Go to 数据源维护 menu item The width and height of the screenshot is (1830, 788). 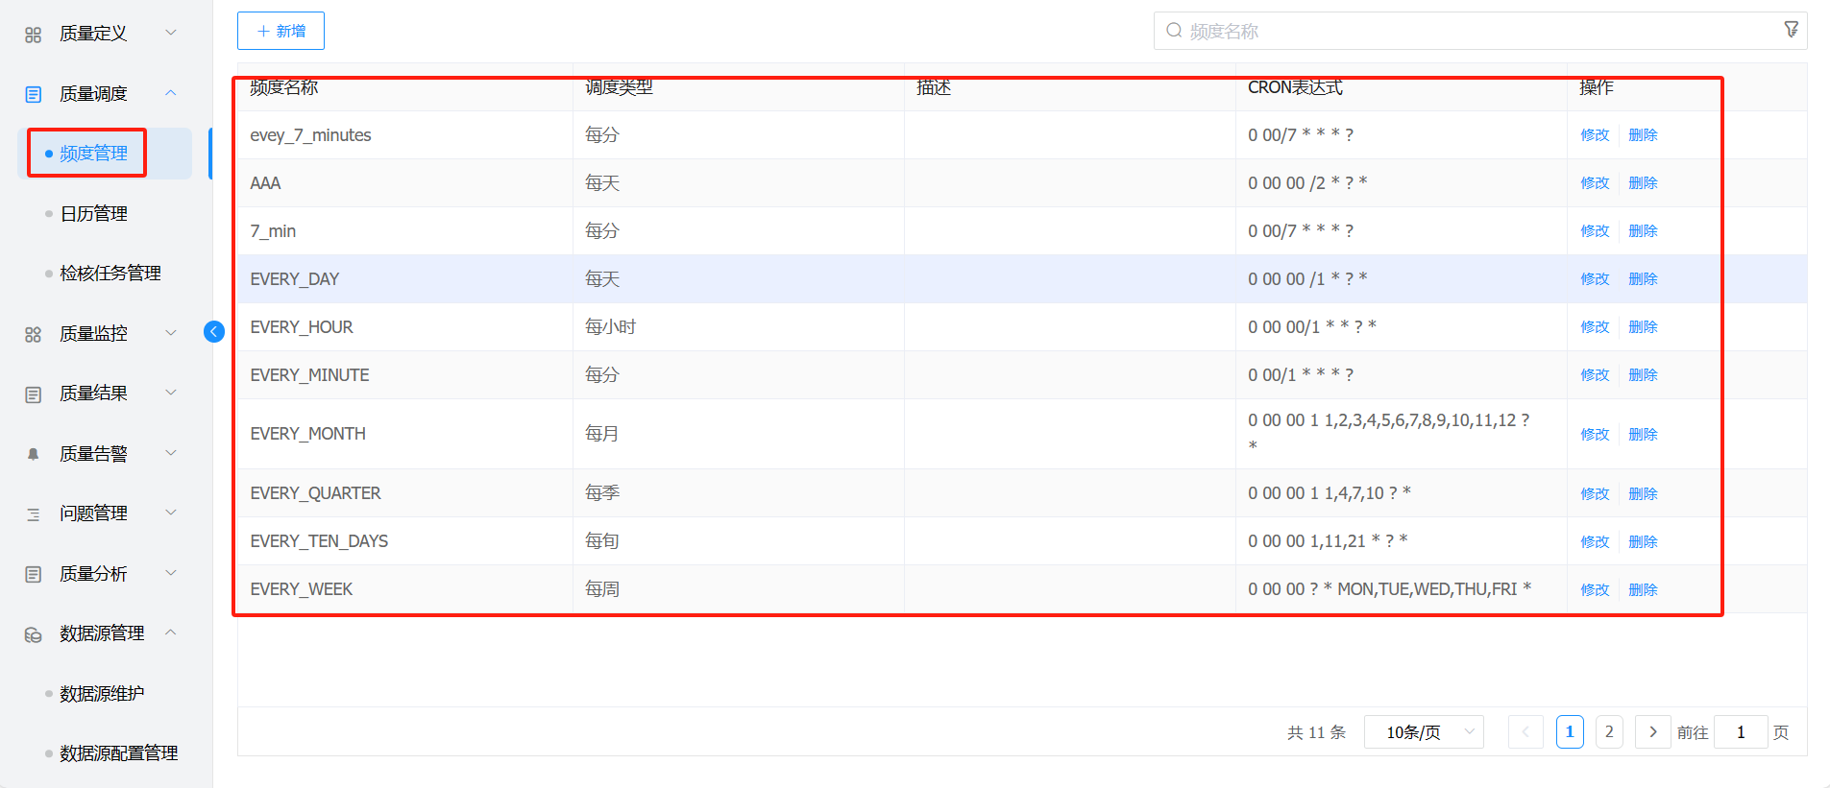(x=102, y=694)
